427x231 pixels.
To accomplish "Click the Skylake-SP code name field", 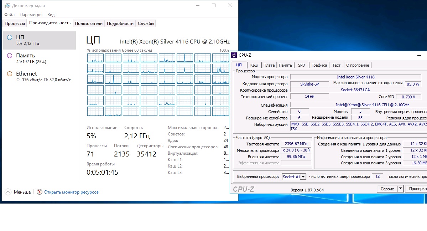I will (x=309, y=84).
